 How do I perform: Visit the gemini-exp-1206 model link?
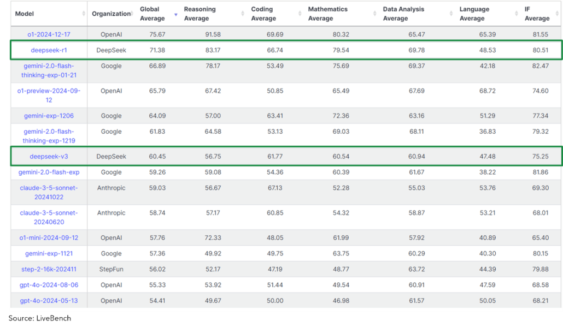pos(49,116)
